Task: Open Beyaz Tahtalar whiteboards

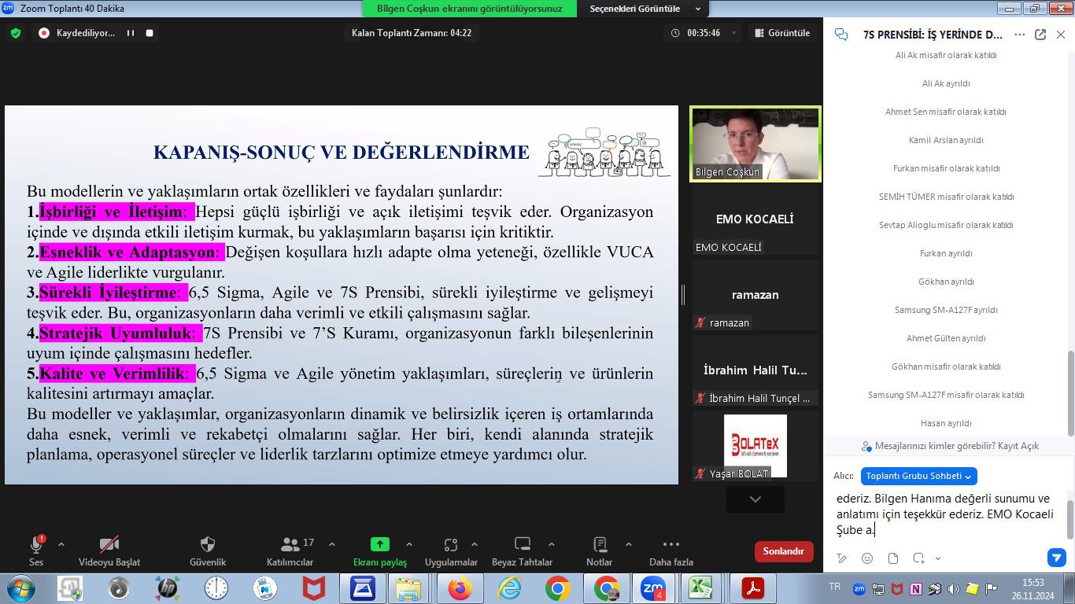Action: click(x=522, y=551)
